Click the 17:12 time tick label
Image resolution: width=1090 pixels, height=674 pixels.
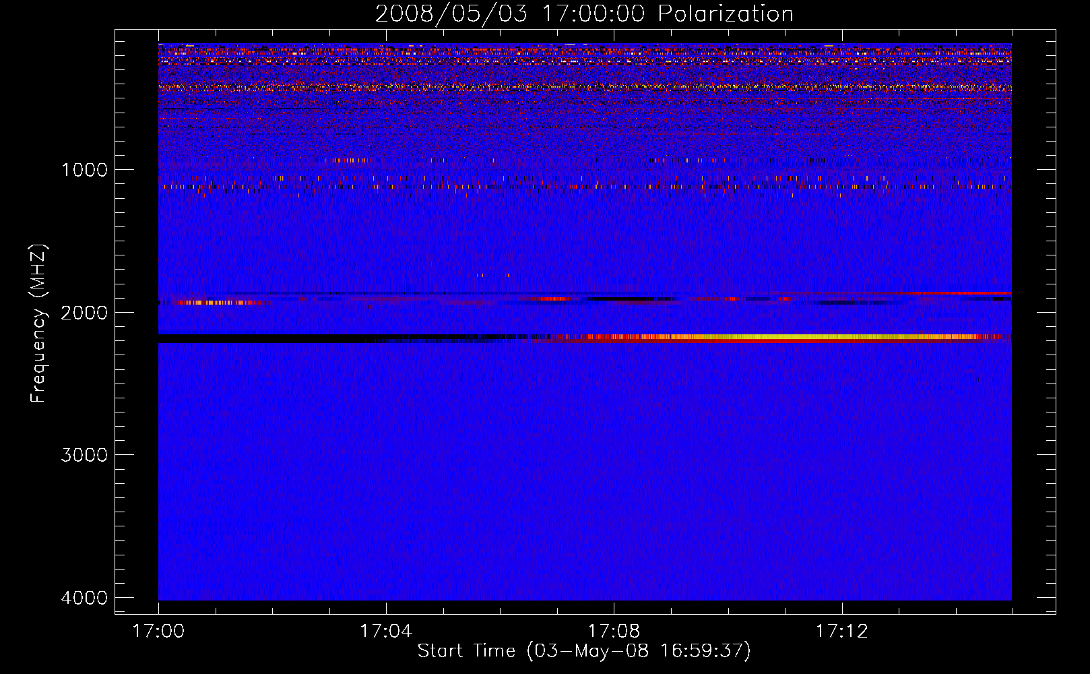pyautogui.click(x=841, y=632)
